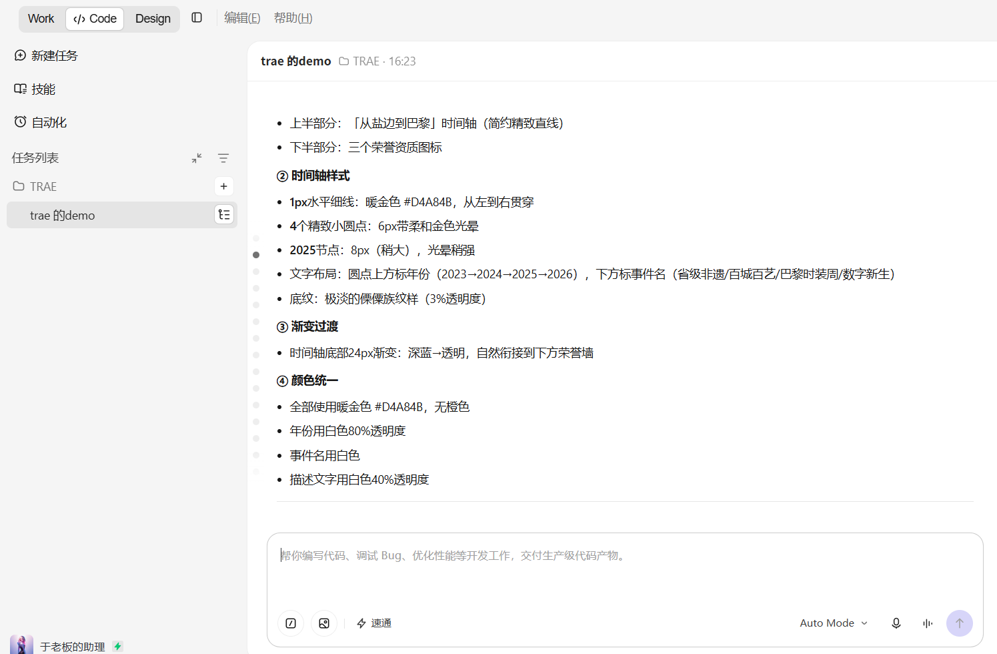Switch to the Work tab
The image size is (997, 654).
pos(41,19)
